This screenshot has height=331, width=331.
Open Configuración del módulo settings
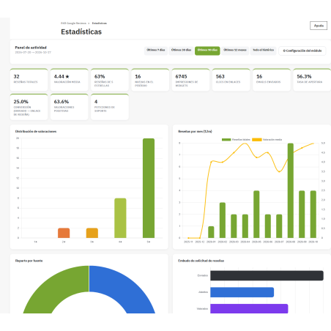302,51
